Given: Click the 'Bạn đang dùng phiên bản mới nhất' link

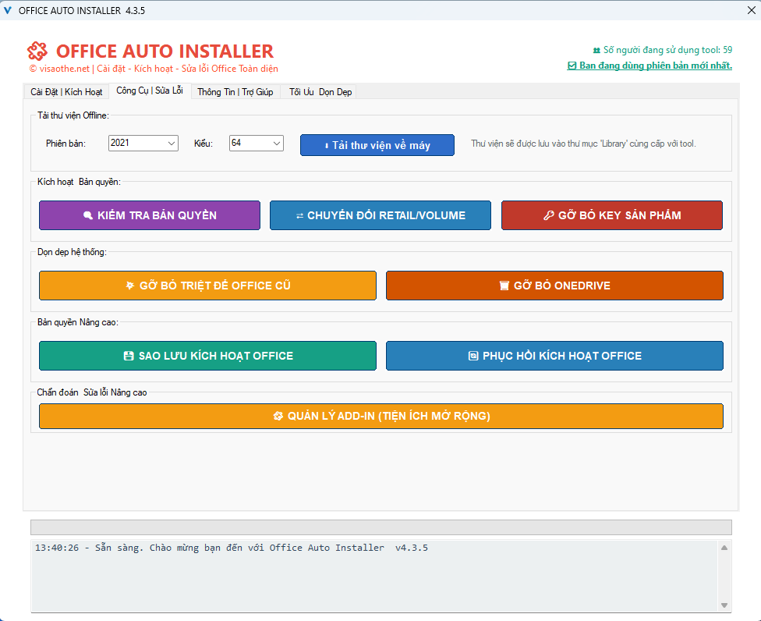Looking at the screenshot, I should 650,66.
